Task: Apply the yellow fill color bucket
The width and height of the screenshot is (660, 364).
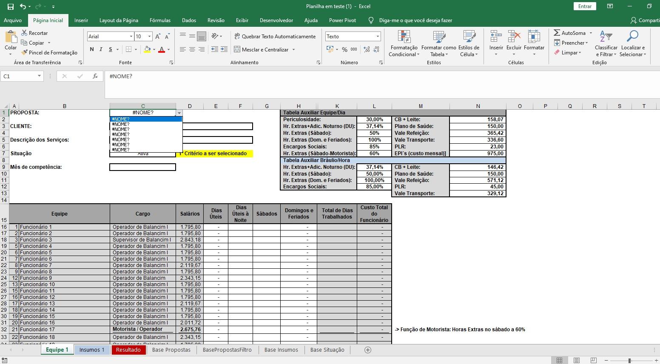Action: pos(147,49)
